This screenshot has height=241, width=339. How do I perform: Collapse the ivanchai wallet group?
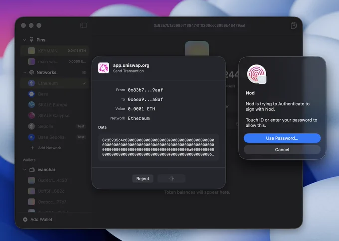(x=25, y=169)
